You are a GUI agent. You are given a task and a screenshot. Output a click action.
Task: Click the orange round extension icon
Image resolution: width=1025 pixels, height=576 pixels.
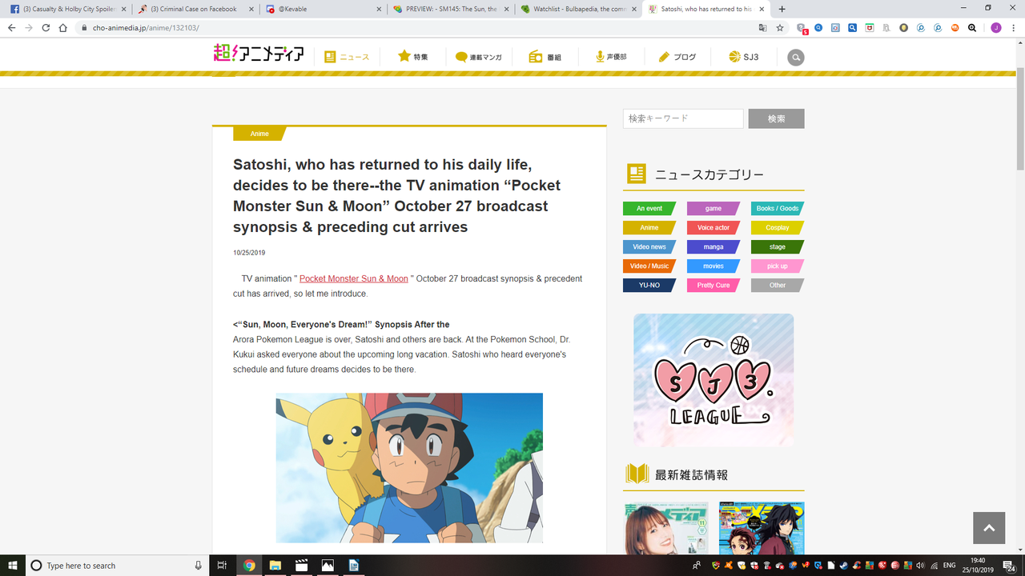pyautogui.click(x=955, y=27)
